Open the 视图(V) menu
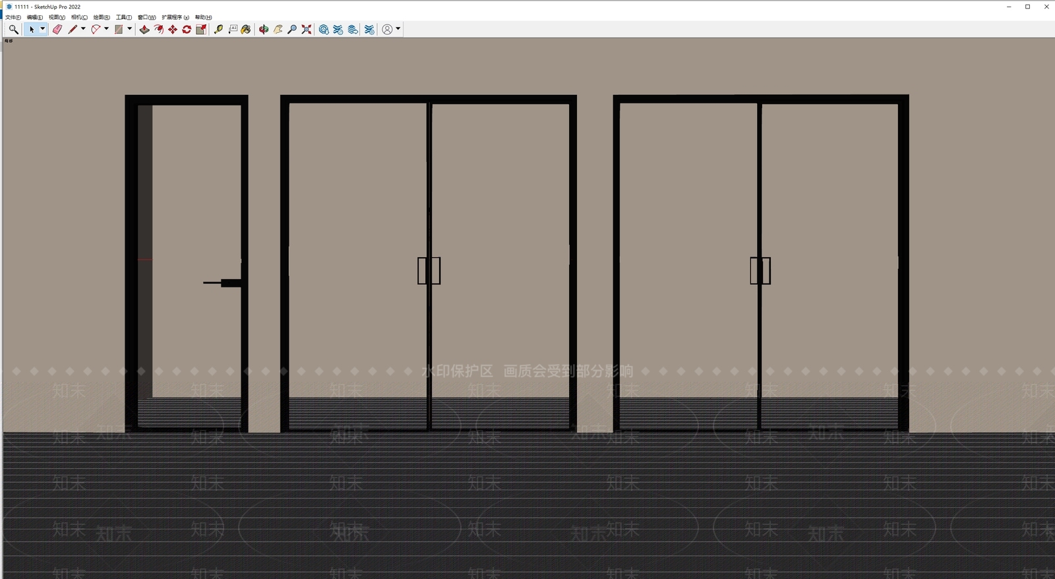The image size is (1055, 579). (x=57, y=17)
